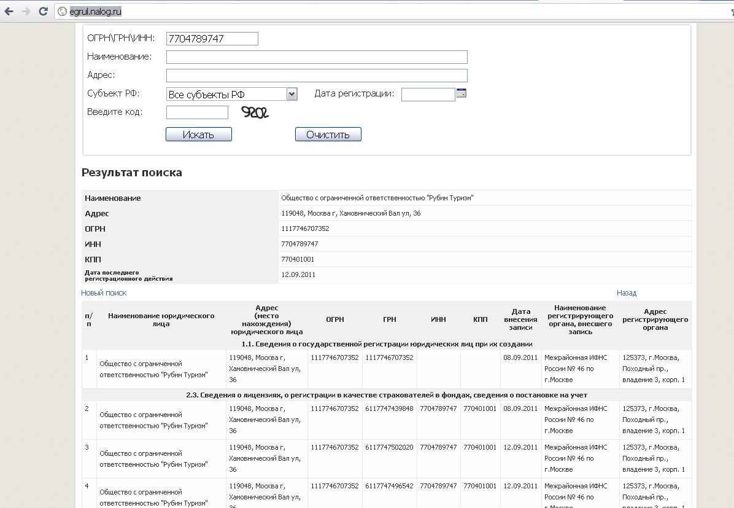
Task: Click the site globe icon in address bar
Action: pos(62,11)
